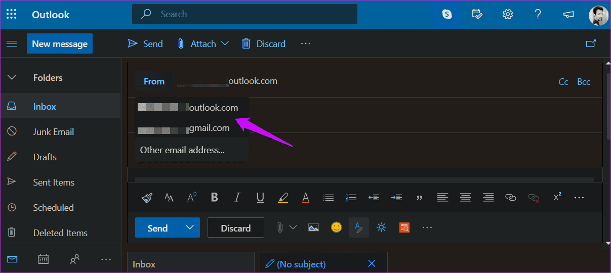Open the feedback megaphone icon

click(568, 14)
